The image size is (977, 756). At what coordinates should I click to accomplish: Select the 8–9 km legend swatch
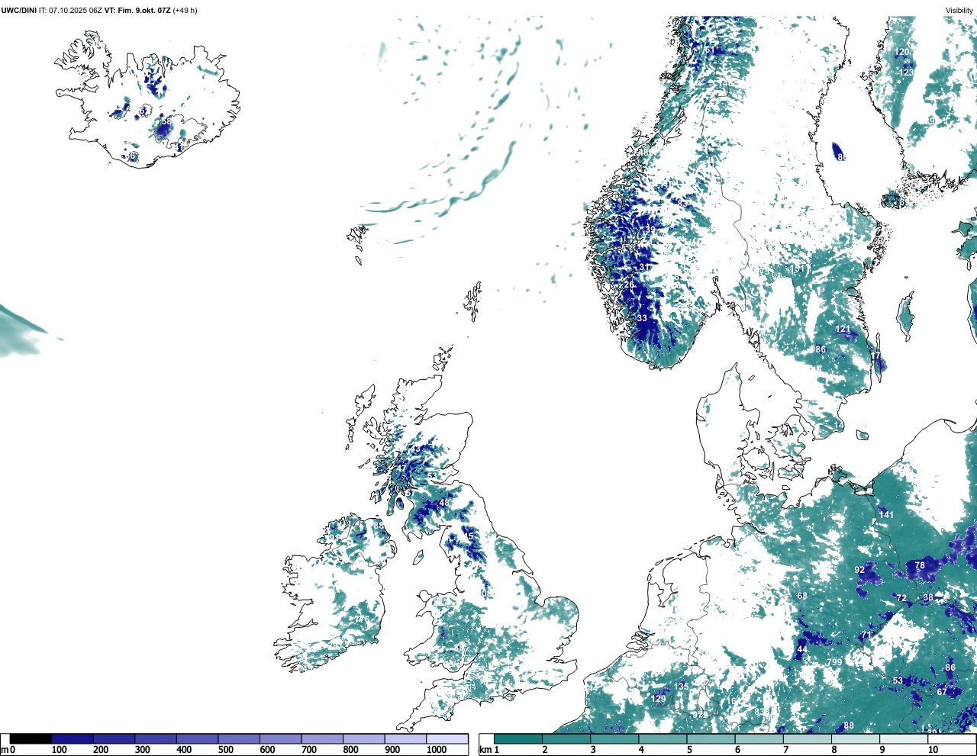click(855, 738)
